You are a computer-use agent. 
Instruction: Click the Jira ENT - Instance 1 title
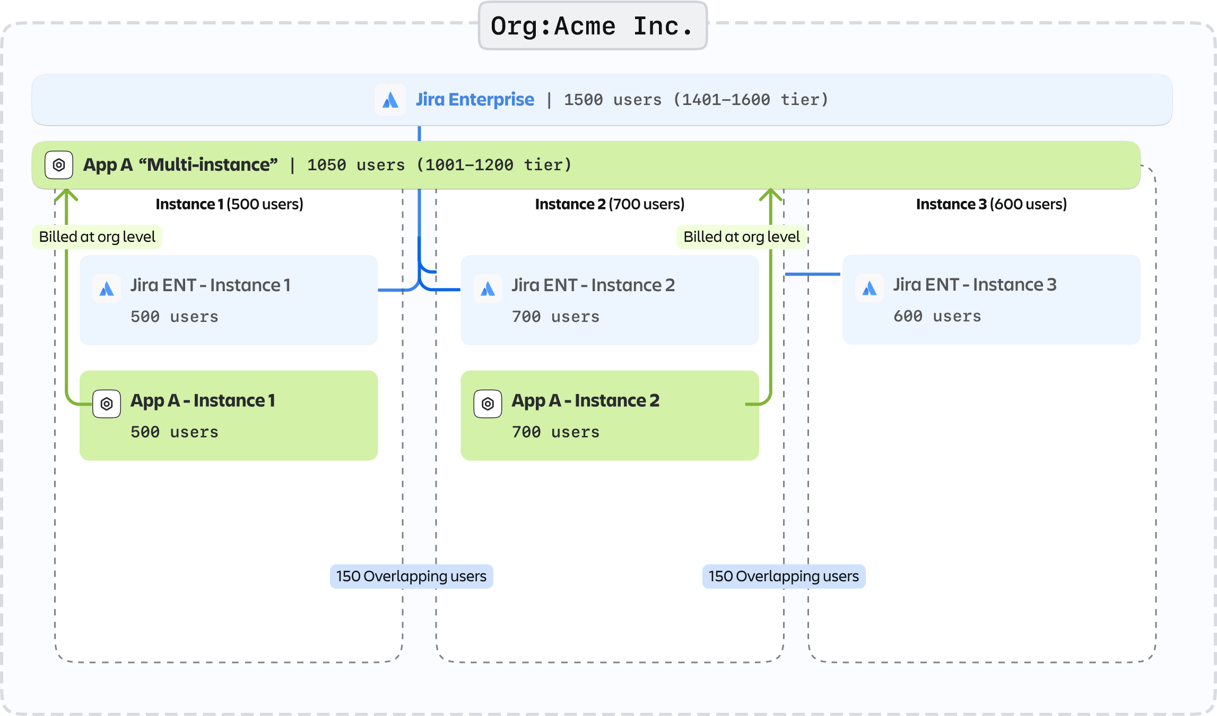coord(211,285)
